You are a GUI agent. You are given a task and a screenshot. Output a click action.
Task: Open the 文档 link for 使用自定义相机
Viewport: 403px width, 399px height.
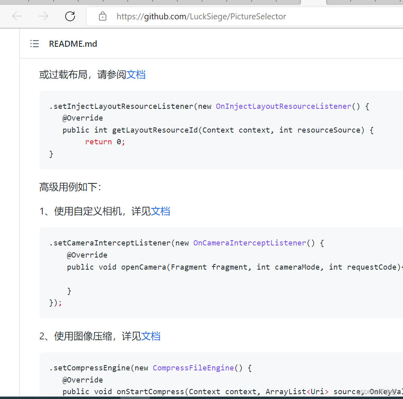[160, 211]
